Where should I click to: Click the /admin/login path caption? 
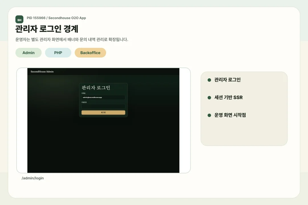pos(33,178)
